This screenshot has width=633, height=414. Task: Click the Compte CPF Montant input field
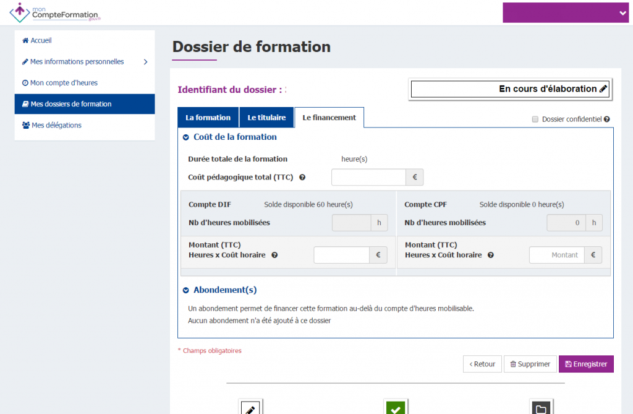pos(557,255)
